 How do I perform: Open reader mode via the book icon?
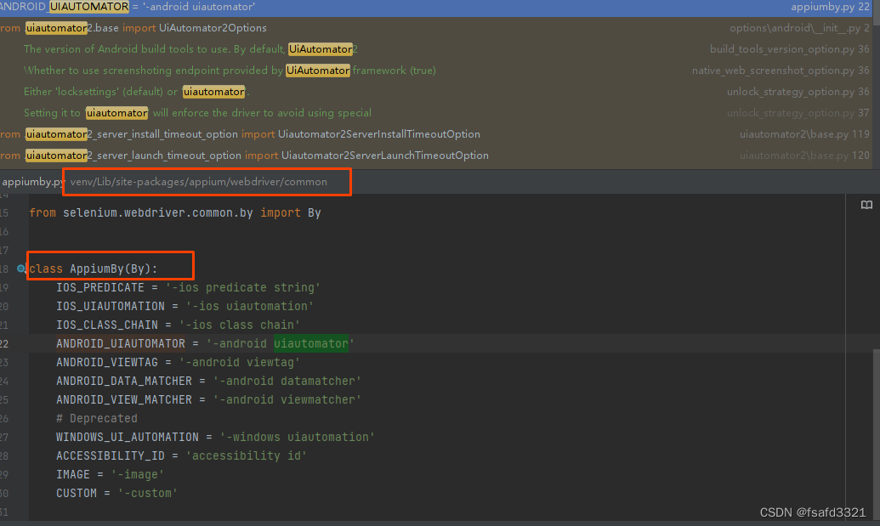pyautogui.click(x=866, y=205)
